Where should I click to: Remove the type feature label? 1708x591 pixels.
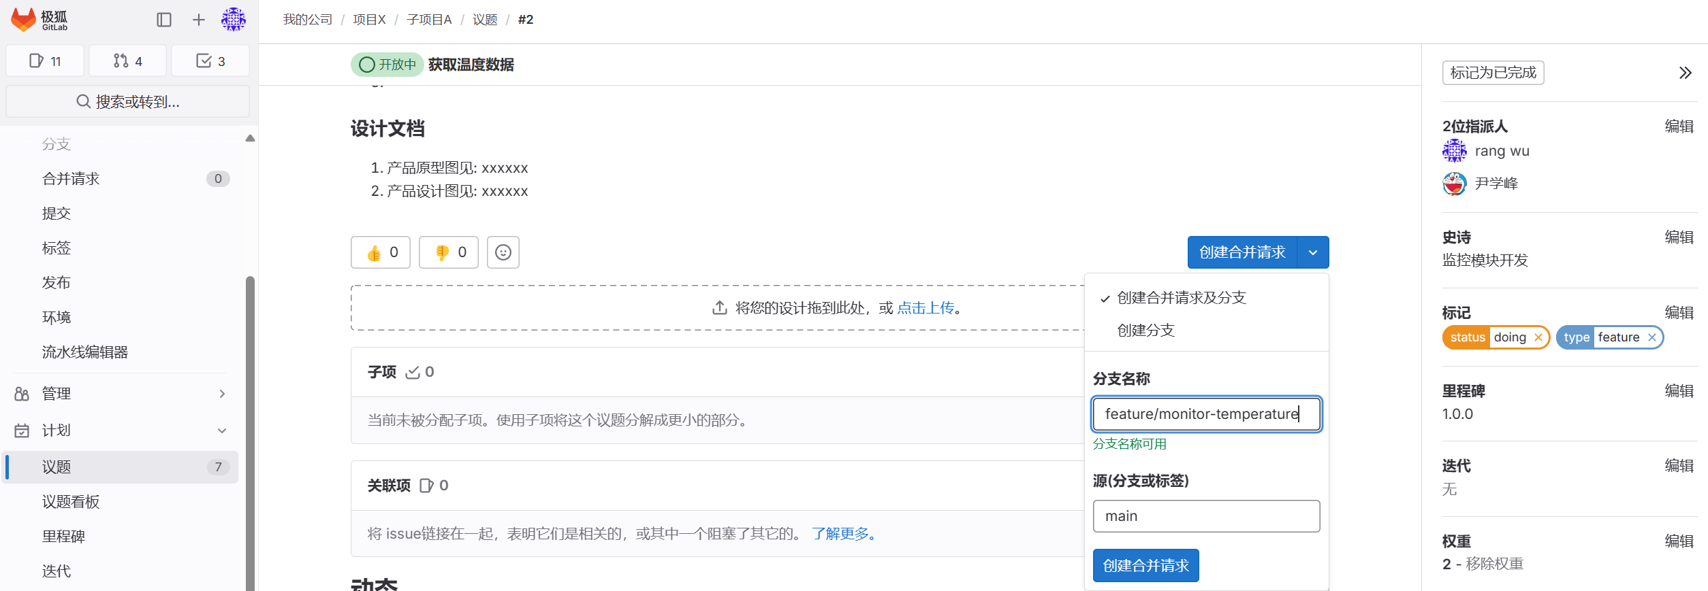[x=1652, y=337]
